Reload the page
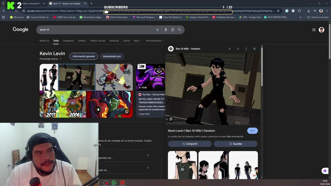 [x=16, y=11]
